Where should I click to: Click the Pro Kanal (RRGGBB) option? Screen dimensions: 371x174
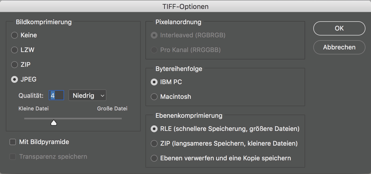coord(154,50)
